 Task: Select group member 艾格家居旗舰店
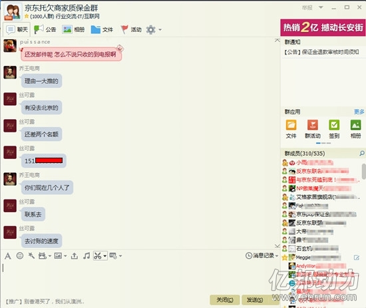(321, 197)
